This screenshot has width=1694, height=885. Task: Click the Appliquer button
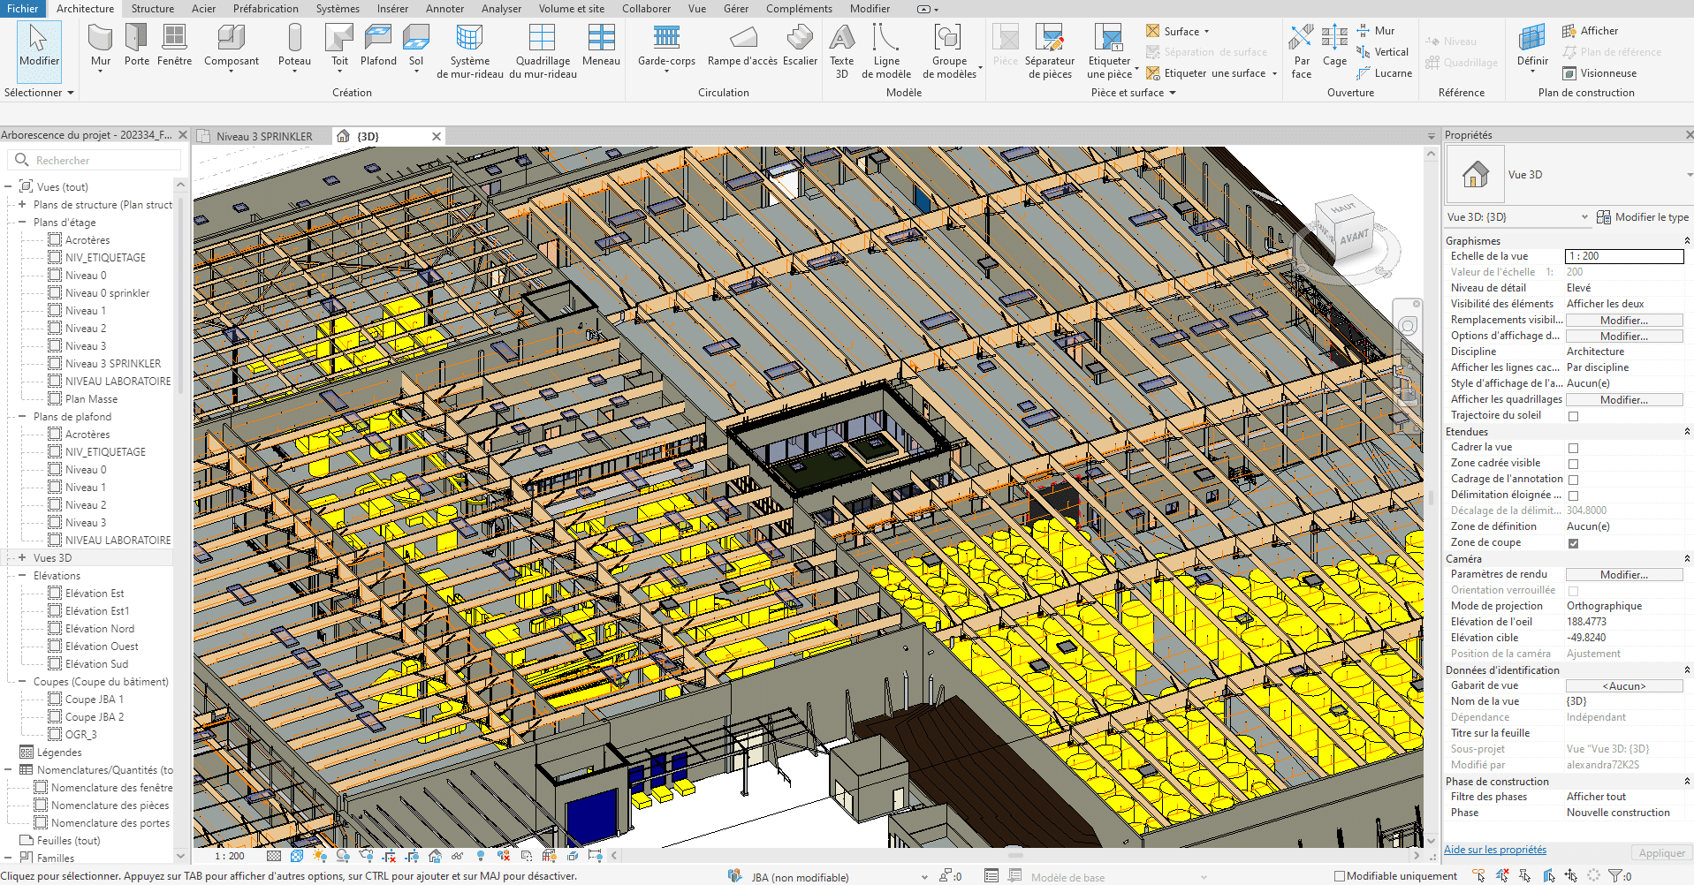(x=1662, y=853)
